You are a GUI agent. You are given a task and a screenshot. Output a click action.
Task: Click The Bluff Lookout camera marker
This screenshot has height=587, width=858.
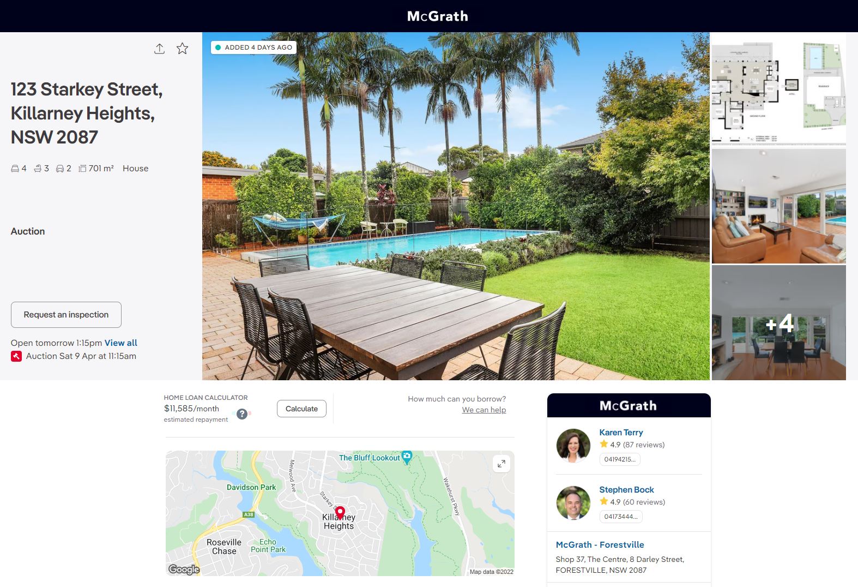(x=407, y=457)
